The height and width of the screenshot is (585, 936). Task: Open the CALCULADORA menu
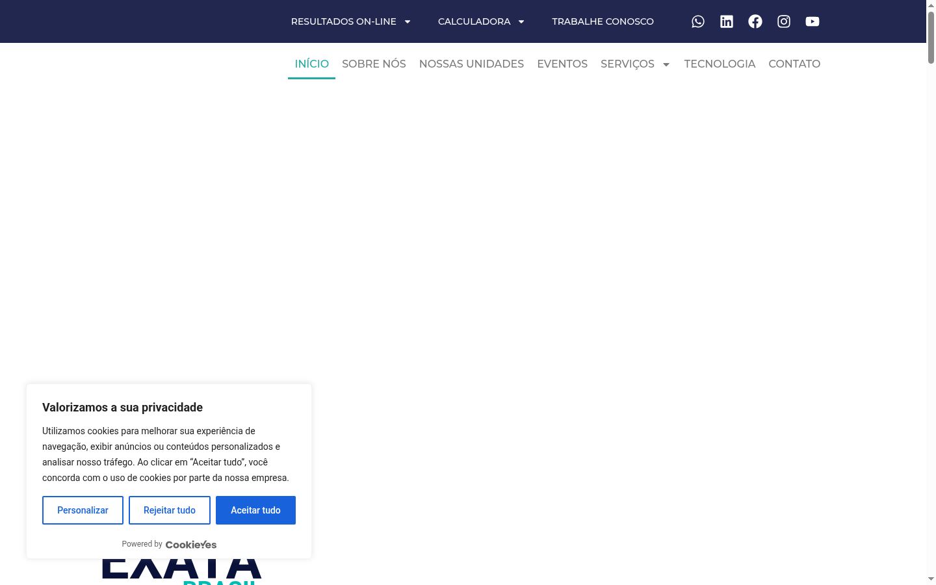point(474,21)
